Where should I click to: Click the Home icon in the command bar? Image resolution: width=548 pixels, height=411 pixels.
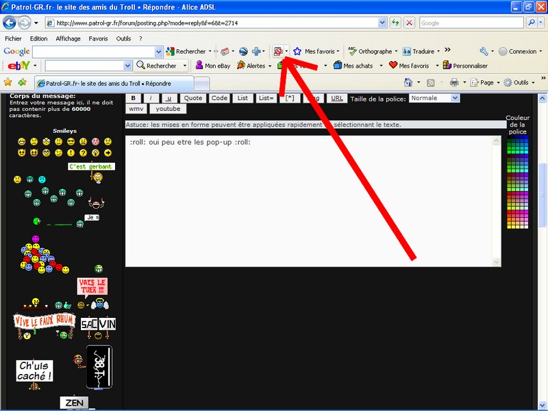(x=408, y=82)
